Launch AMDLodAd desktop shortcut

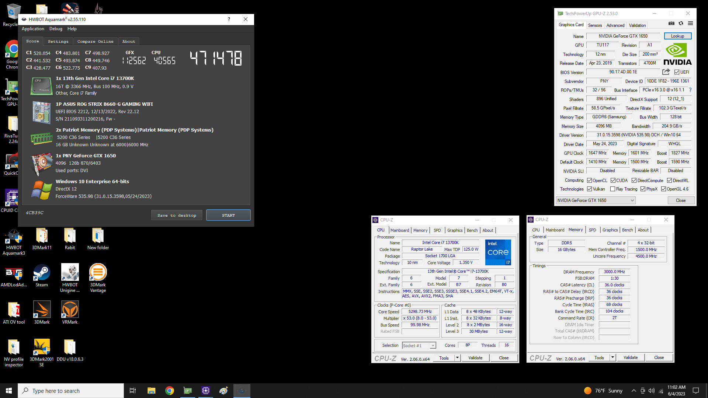[x=14, y=276]
